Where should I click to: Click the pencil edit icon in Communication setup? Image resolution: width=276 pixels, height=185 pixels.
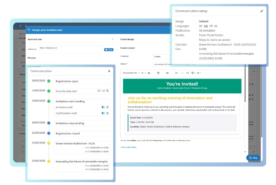[262, 11]
